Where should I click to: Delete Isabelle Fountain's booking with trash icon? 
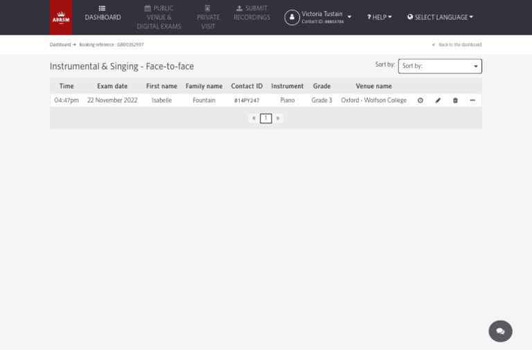(455, 100)
